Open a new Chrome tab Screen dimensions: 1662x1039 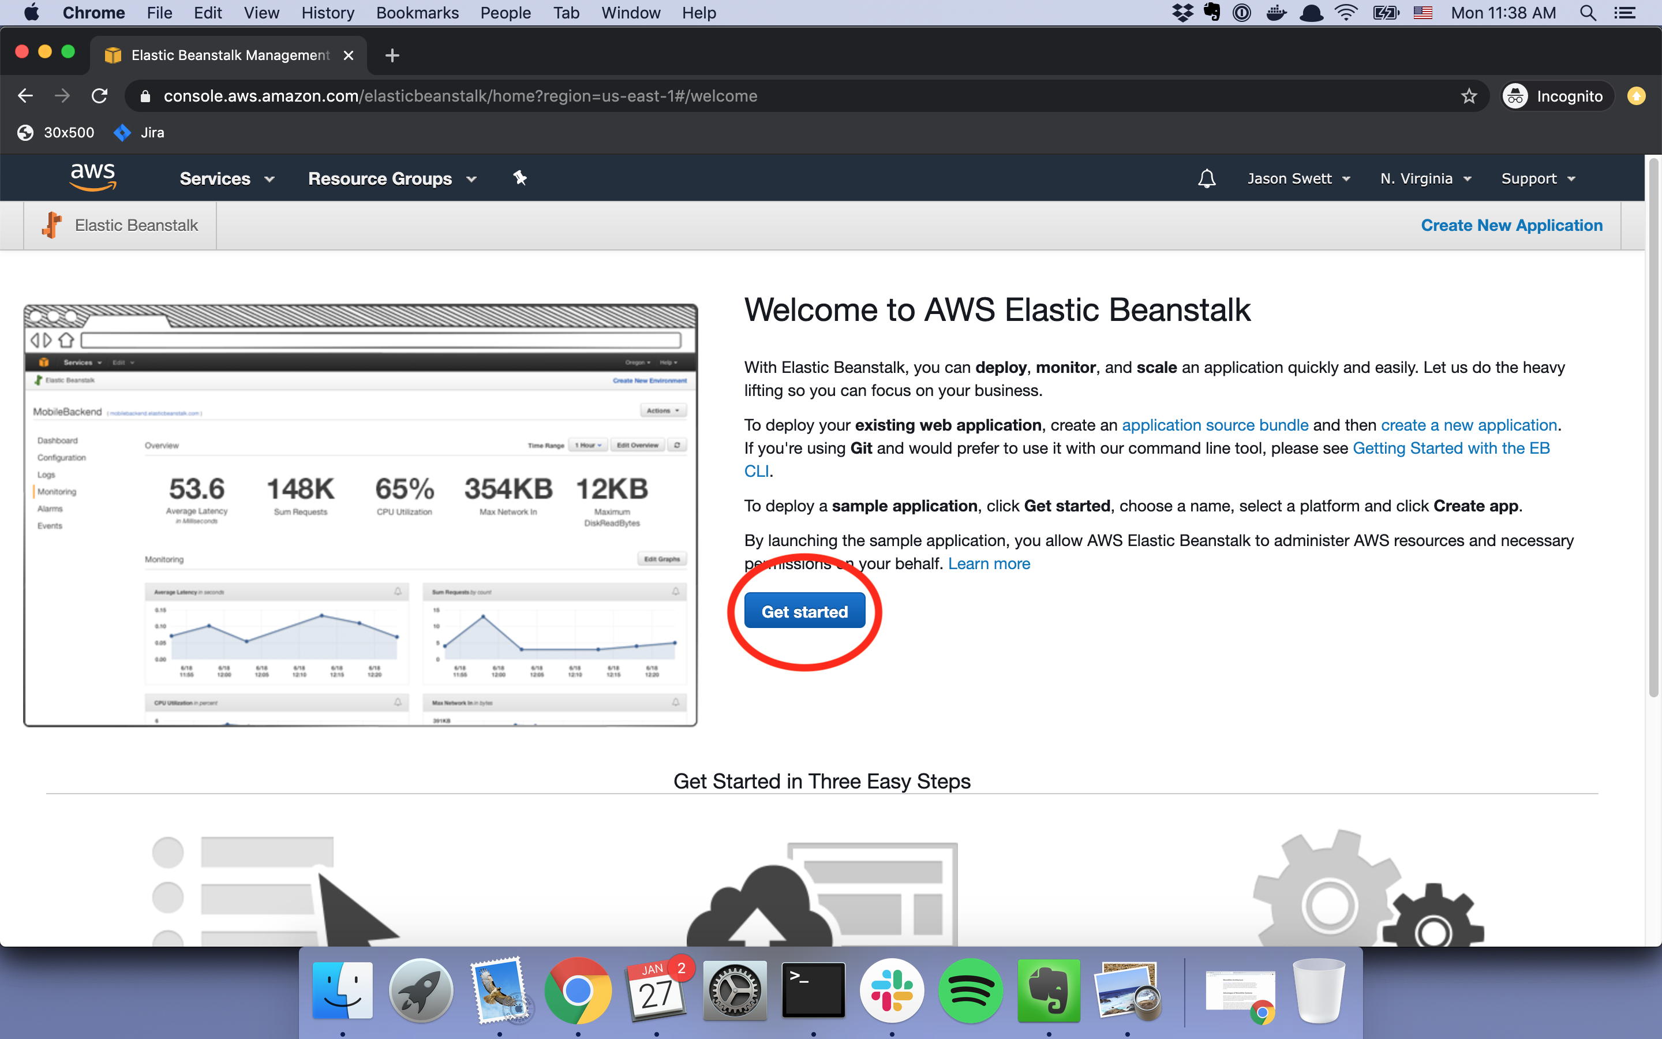[x=392, y=55]
